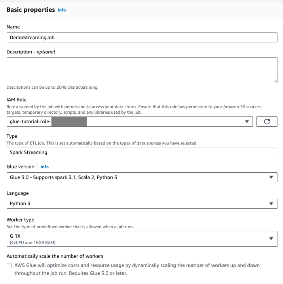Click the caret arrow on Language selector
Image resolution: width=283 pixels, height=284 pixels.
click(271, 204)
